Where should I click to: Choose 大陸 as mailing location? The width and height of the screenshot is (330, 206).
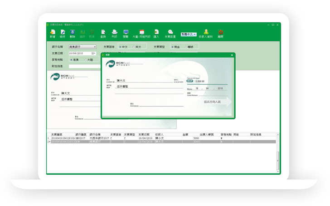[x=86, y=60]
